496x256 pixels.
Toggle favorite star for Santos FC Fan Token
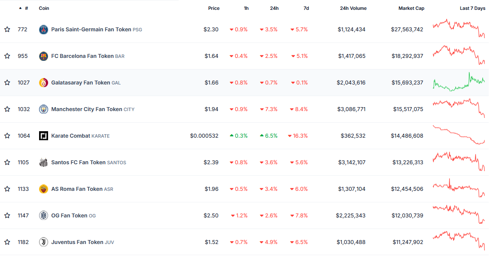point(7,162)
